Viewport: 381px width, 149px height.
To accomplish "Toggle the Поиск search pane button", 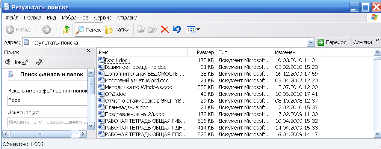I will pyautogui.click(x=88, y=30).
